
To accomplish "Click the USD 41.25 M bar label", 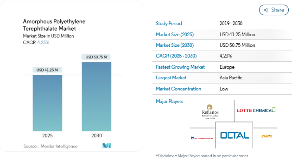I will 47,70.
